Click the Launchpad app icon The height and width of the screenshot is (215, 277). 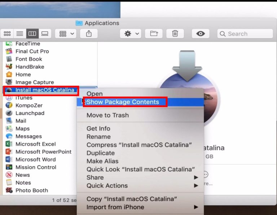pyautogui.click(x=9, y=113)
